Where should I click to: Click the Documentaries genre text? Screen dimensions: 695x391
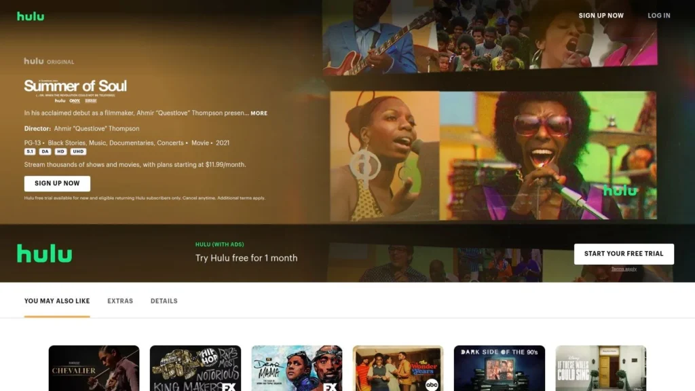pos(132,143)
